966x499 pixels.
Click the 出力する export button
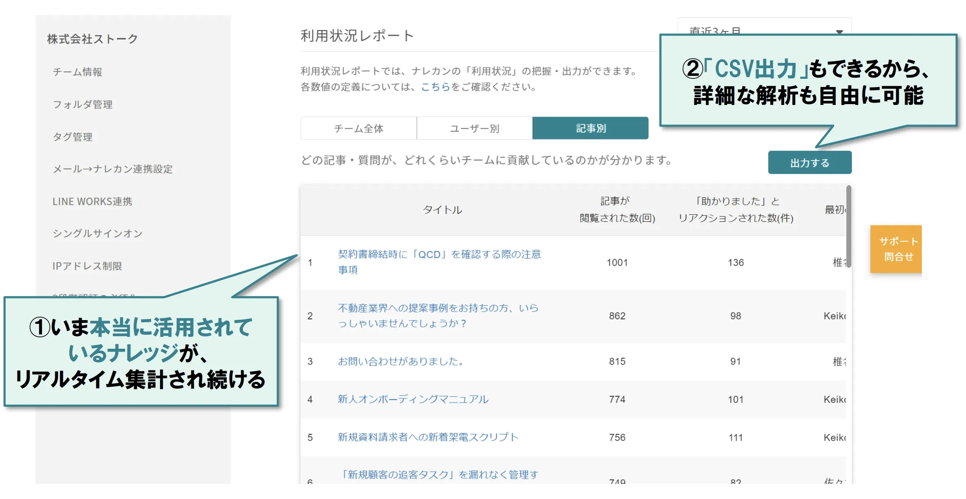point(809,162)
